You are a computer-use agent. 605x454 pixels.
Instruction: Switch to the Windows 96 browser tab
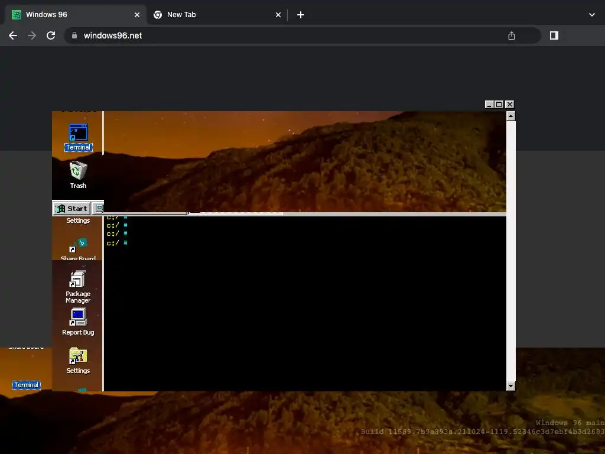76,15
